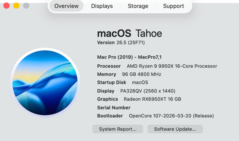Click the macOS Tahoe title text
The width and height of the screenshot is (239, 141).
(130, 33)
